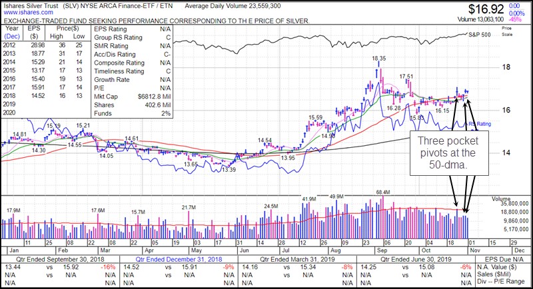
Task: Click the Funds 2% row
Action: [x=132, y=113]
